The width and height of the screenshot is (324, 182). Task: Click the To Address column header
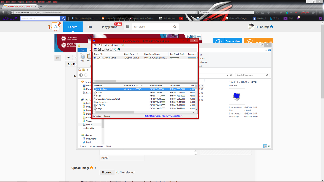pos(179,86)
